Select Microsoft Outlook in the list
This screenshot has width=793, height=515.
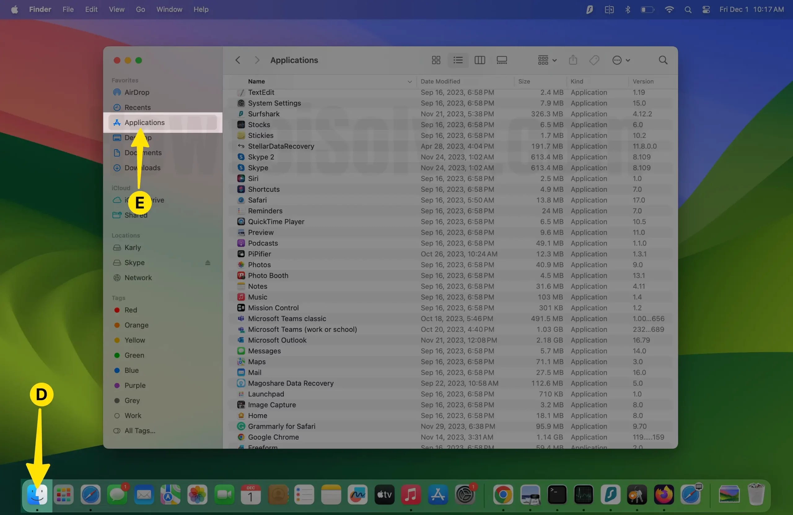pyautogui.click(x=450, y=340)
